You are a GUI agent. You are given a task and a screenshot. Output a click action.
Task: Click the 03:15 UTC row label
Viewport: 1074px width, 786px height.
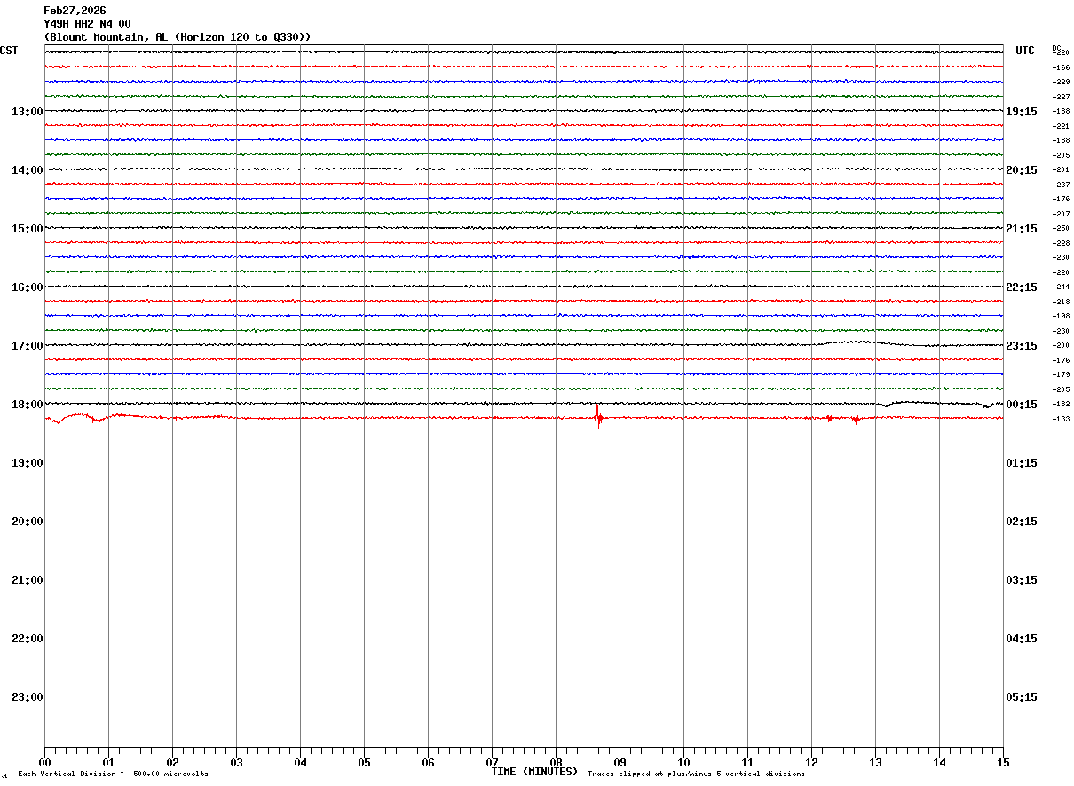click(1022, 579)
